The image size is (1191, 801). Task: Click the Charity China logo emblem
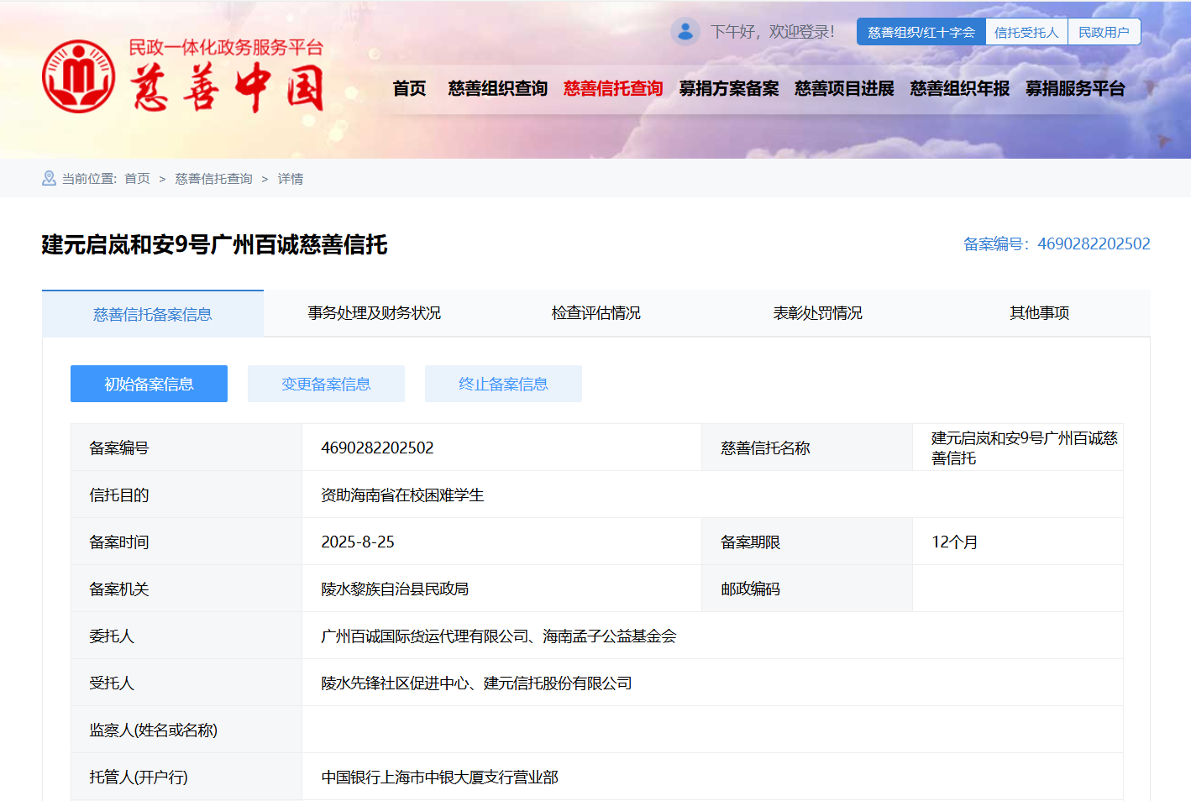[79, 76]
